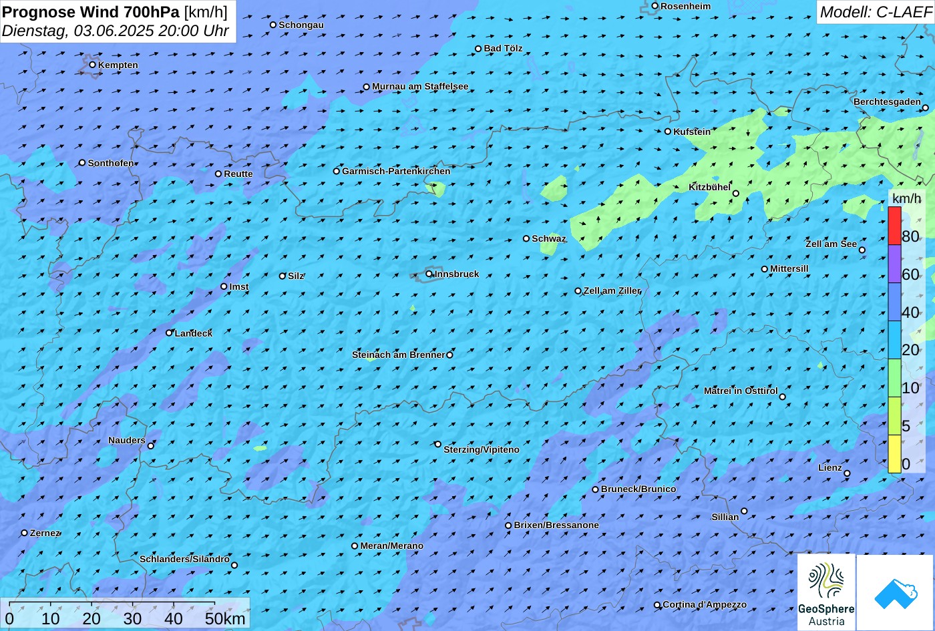This screenshot has height=631, width=935.
Task: Select the red 80 km/h color band
Action: click(x=894, y=226)
